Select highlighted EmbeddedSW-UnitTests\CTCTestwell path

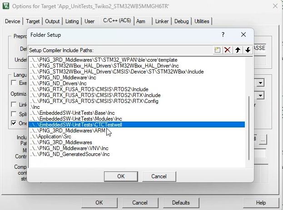pyautogui.click(x=137, y=125)
